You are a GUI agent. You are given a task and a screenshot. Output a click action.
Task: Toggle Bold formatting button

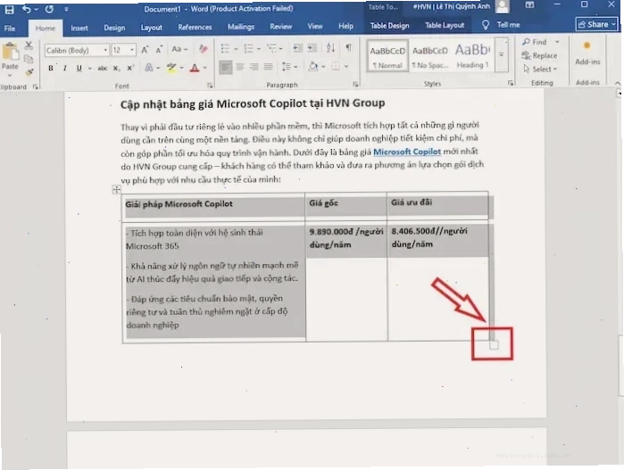click(51, 69)
